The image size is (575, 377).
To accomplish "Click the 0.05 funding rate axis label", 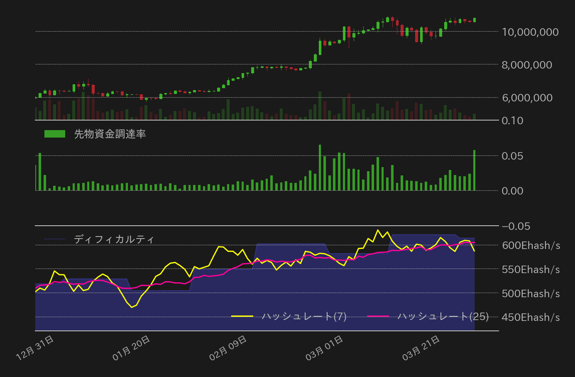I will coord(512,156).
